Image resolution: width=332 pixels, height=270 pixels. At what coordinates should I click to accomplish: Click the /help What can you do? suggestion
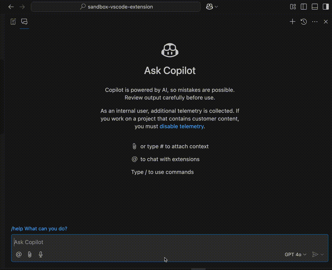click(39, 229)
